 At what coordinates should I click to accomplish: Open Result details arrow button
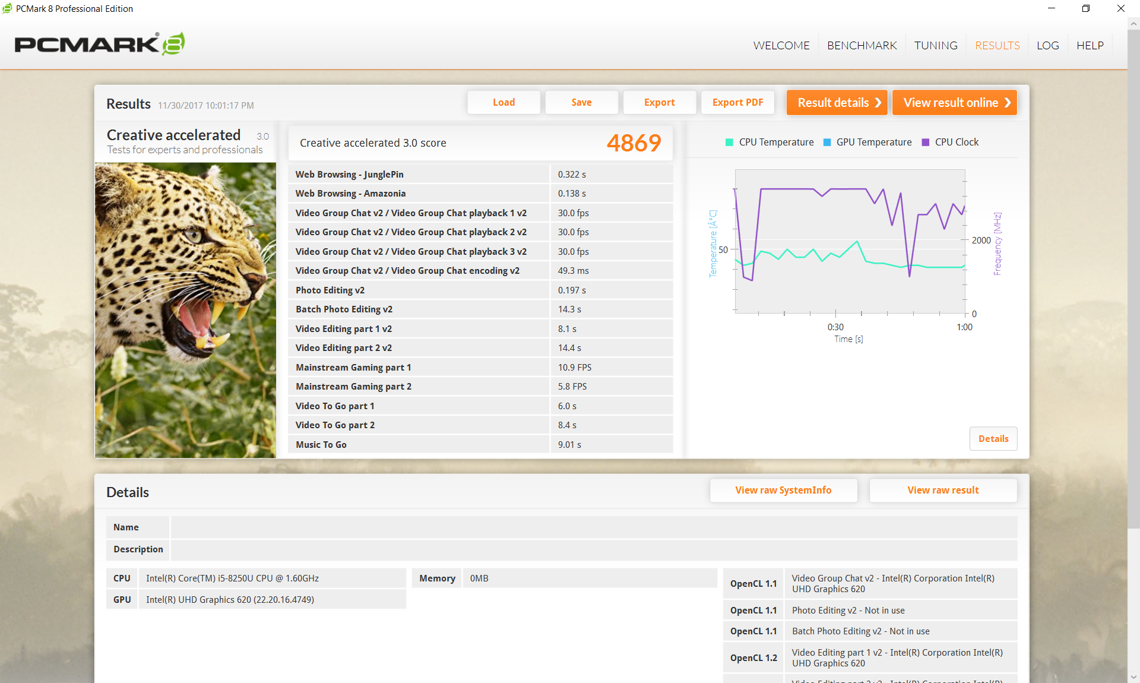[x=837, y=103]
